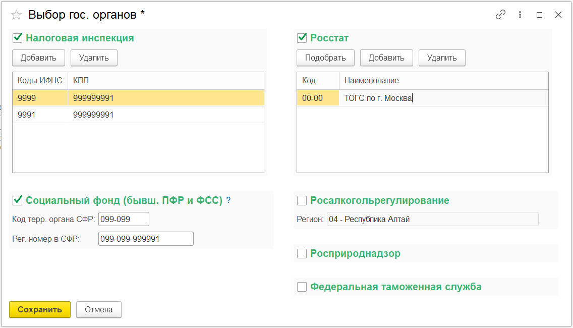Click Удалить in the Росстат section

442,58
